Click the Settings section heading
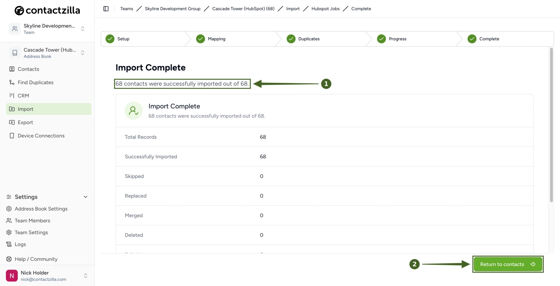 coord(26,197)
